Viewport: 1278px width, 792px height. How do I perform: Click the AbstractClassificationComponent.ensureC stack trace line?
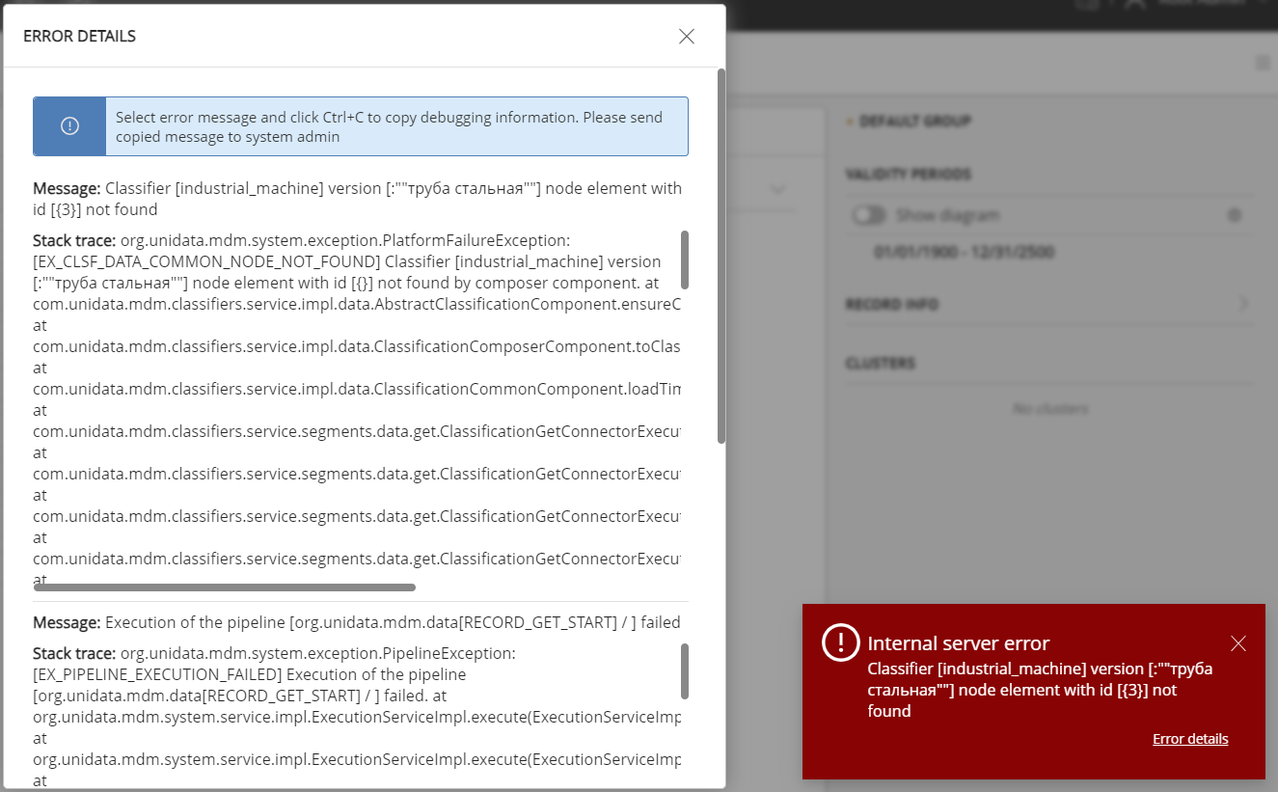(357, 304)
